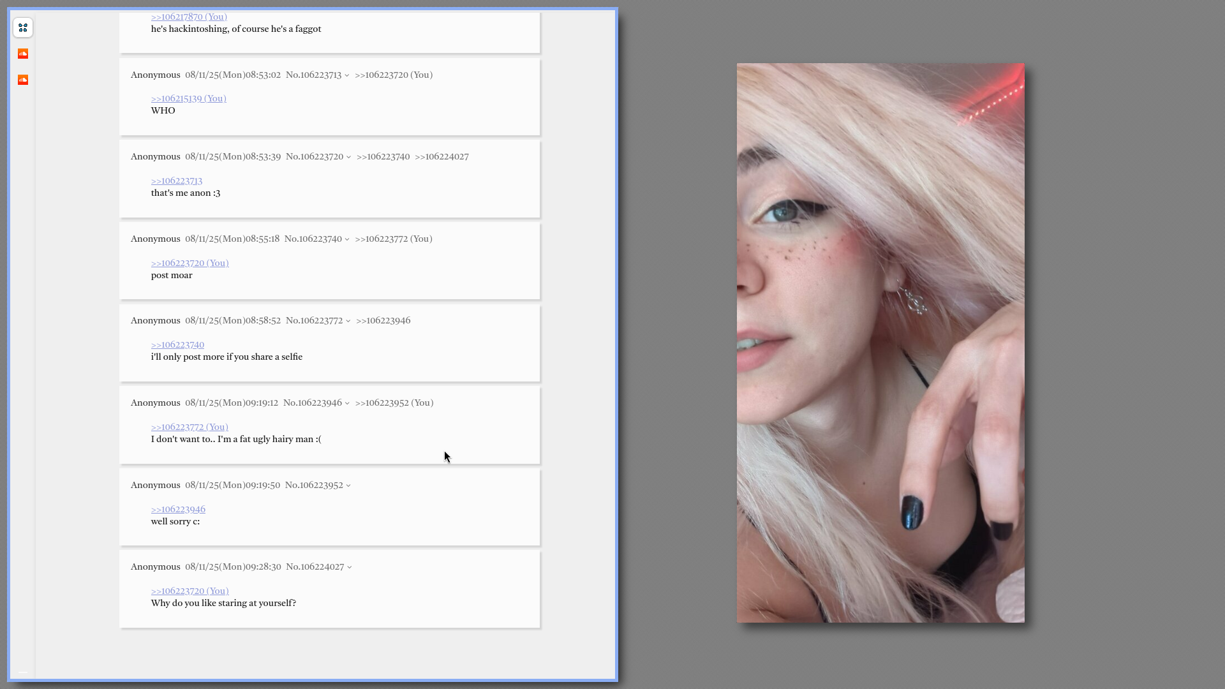Screen dimensions: 1225x689
Task: Open post menu arrow beside No.106223713
Action: [346, 75]
